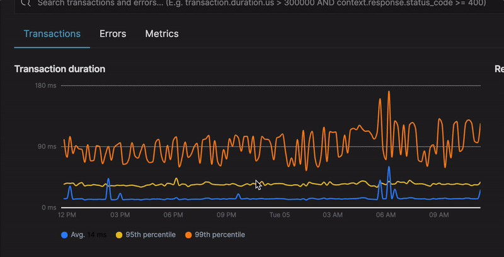The height and width of the screenshot is (257, 504).
Task: Choose the 09 AM x-axis label
Action: [x=438, y=215]
